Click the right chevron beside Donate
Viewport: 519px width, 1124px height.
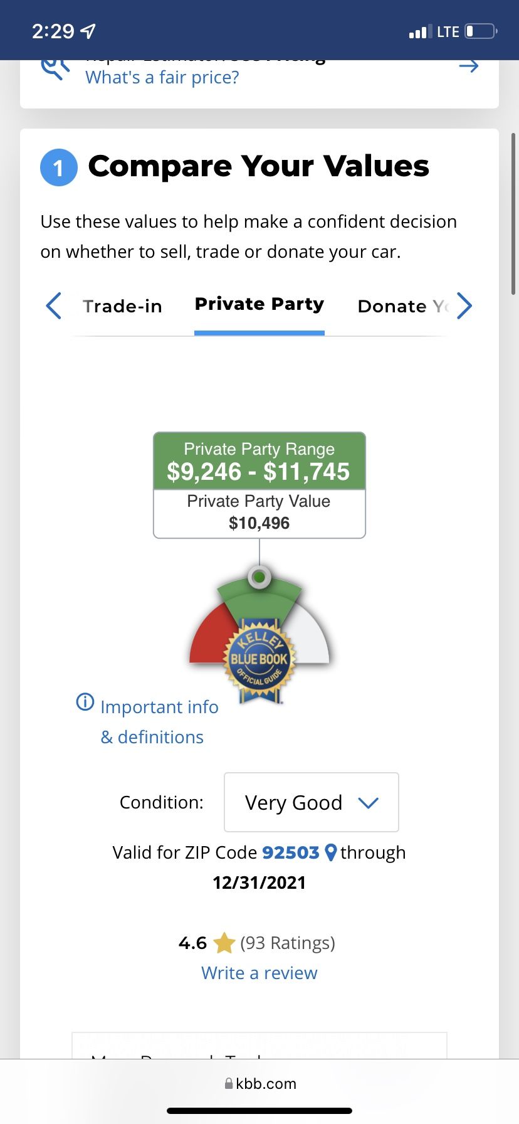click(464, 305)
